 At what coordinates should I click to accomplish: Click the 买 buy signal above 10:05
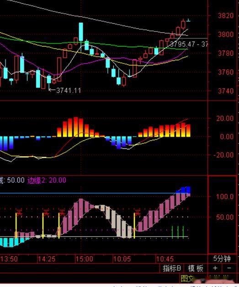(138, 213)
